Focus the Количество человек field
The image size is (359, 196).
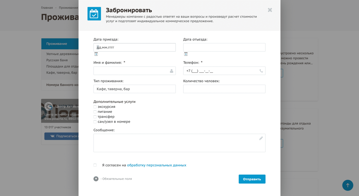point(224,89)
